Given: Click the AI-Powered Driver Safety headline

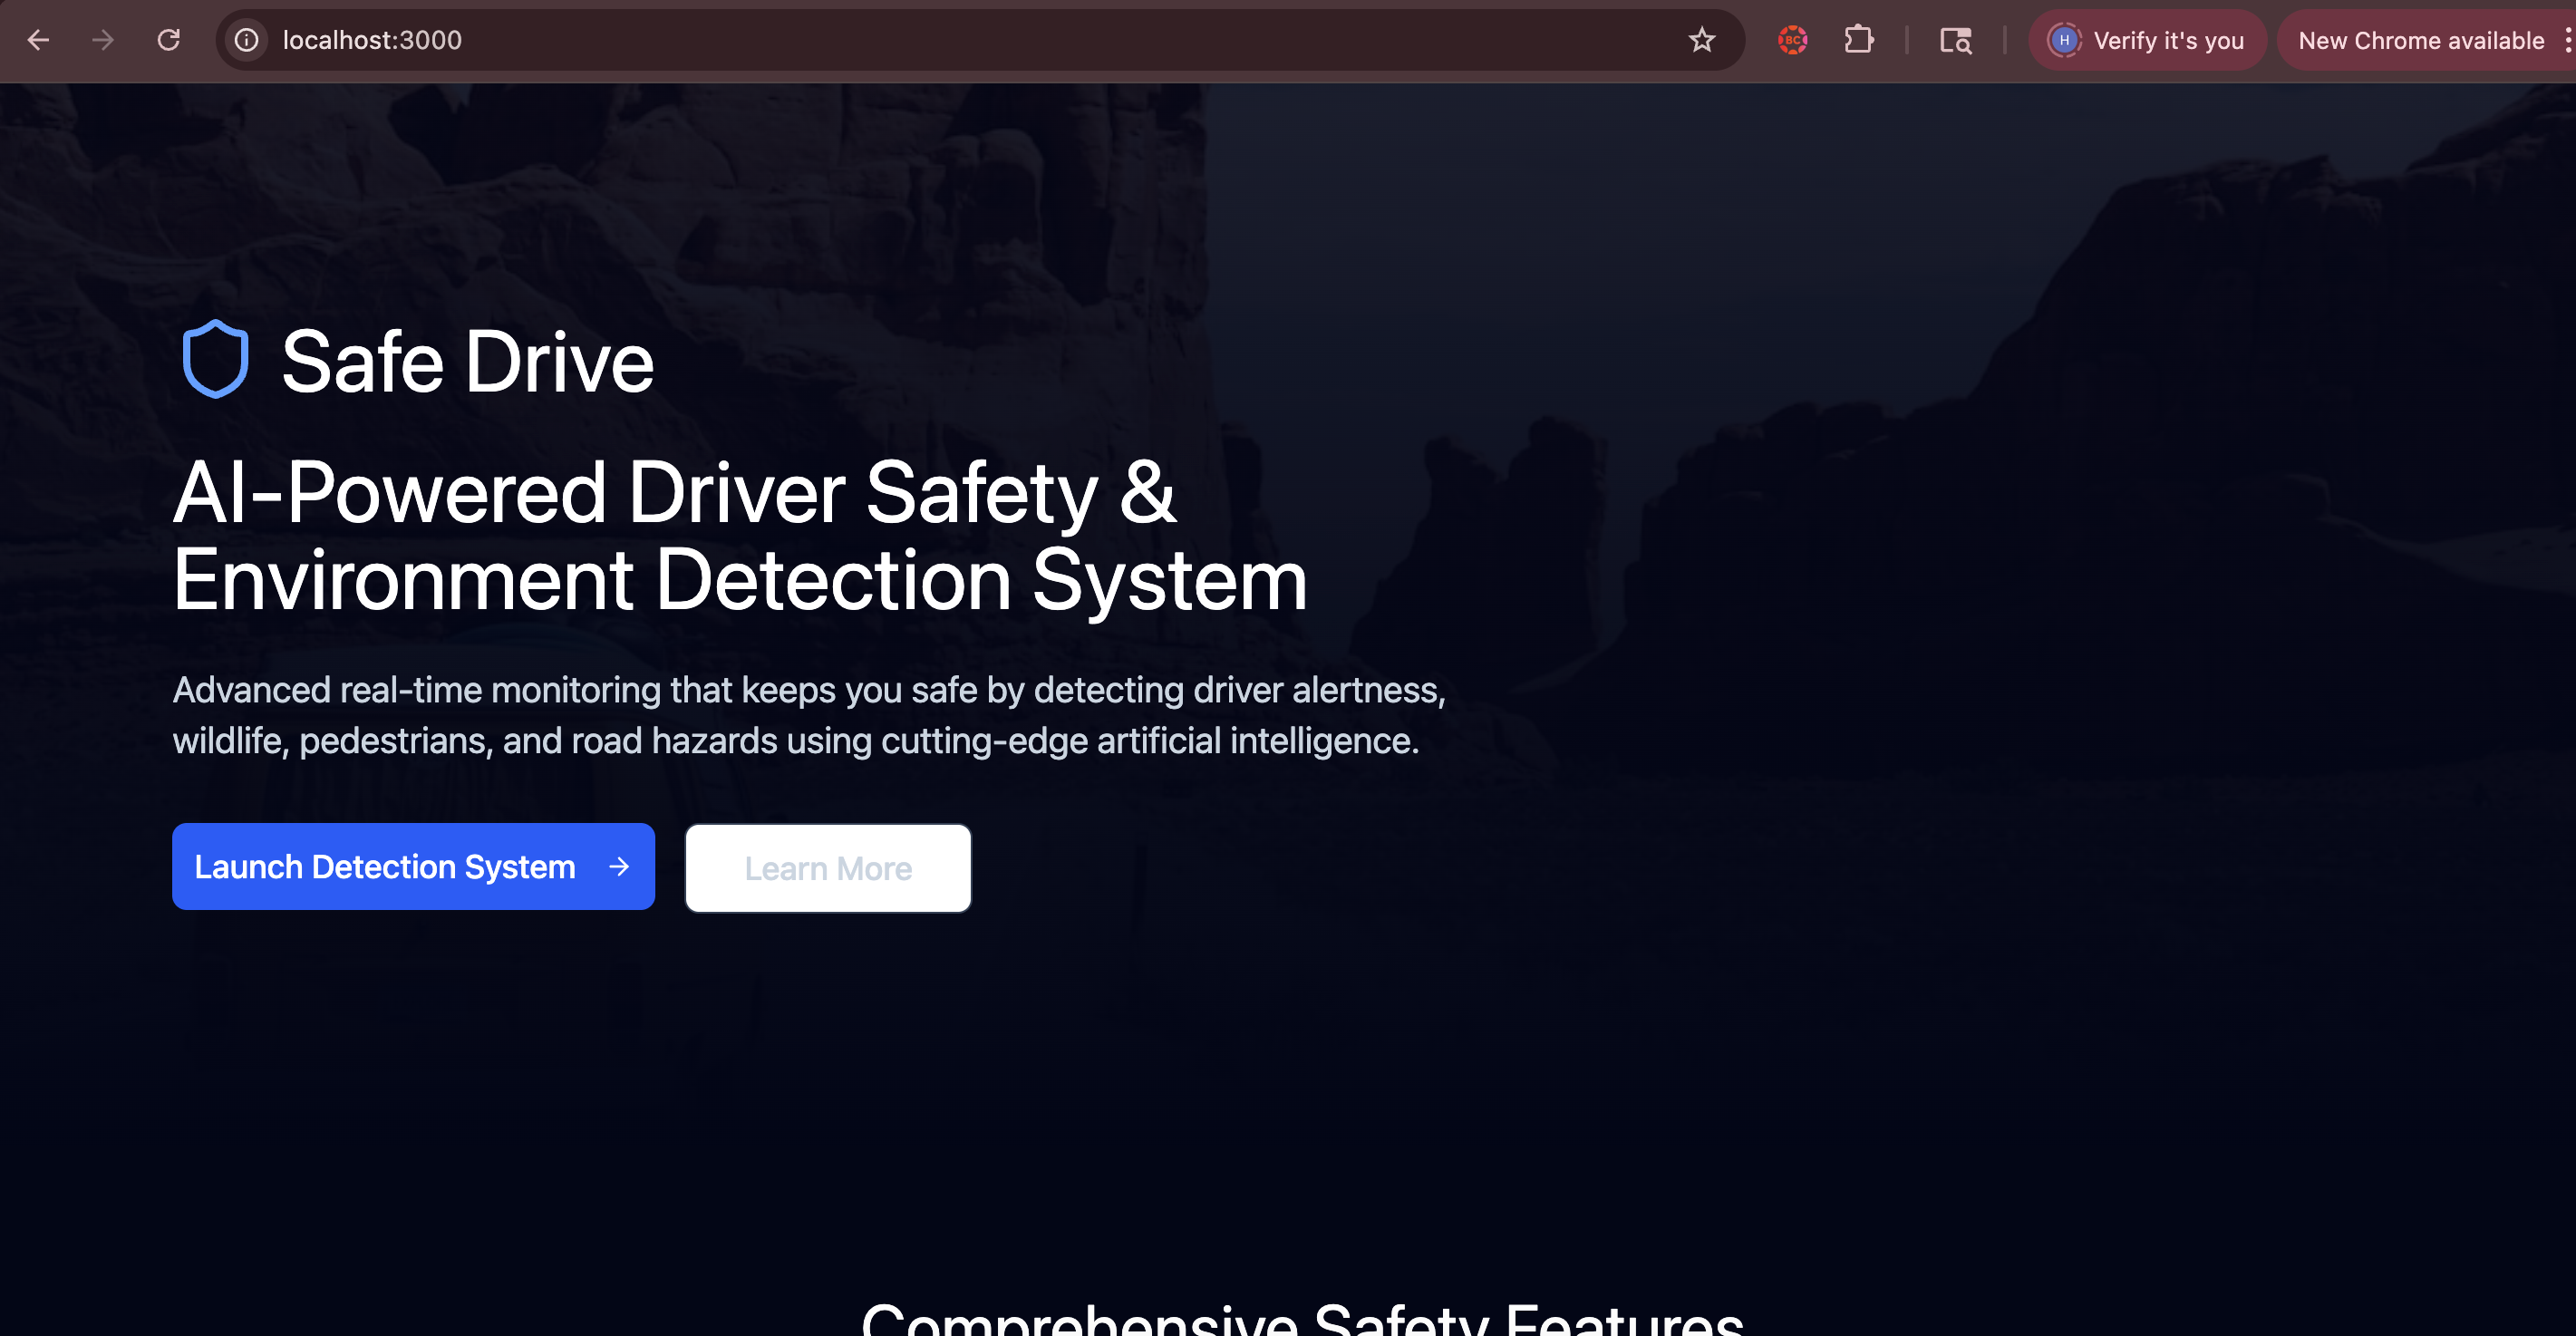Looking at the screenshot, I should tap(739, 535).
